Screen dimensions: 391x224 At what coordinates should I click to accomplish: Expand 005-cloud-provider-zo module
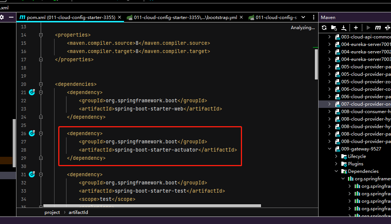pos(329,81)
